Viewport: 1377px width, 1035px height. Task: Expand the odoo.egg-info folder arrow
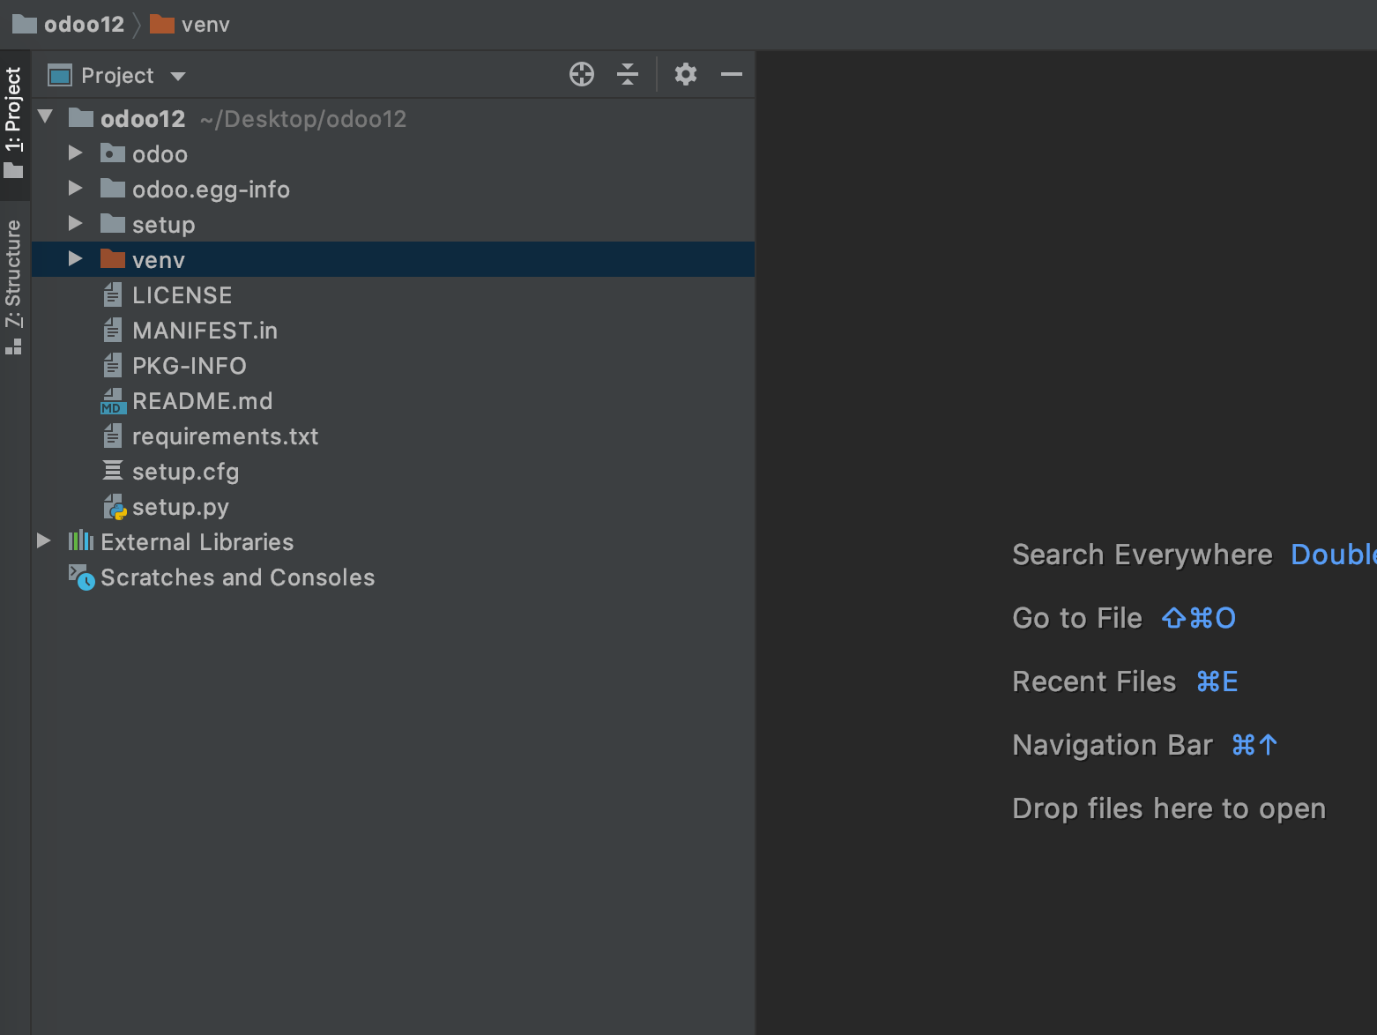point(76,189)
